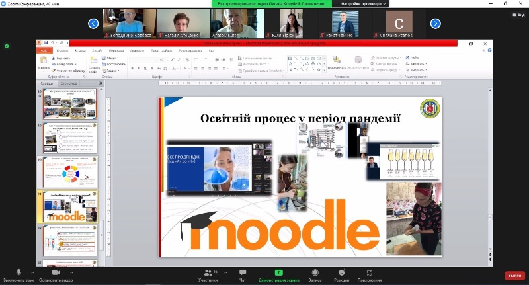Open audio options arrow beside the microphone
Viewport: 529px width, 285px height.
[32, 272]
